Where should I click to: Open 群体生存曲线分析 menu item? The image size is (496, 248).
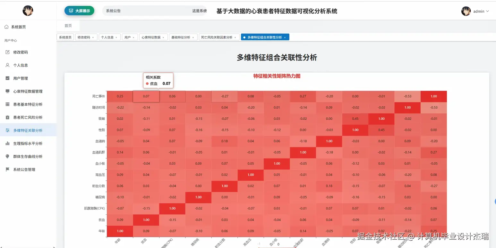pyautogui.click(x=28, y=156)
